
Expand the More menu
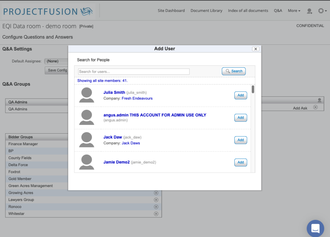pos(294,11)
